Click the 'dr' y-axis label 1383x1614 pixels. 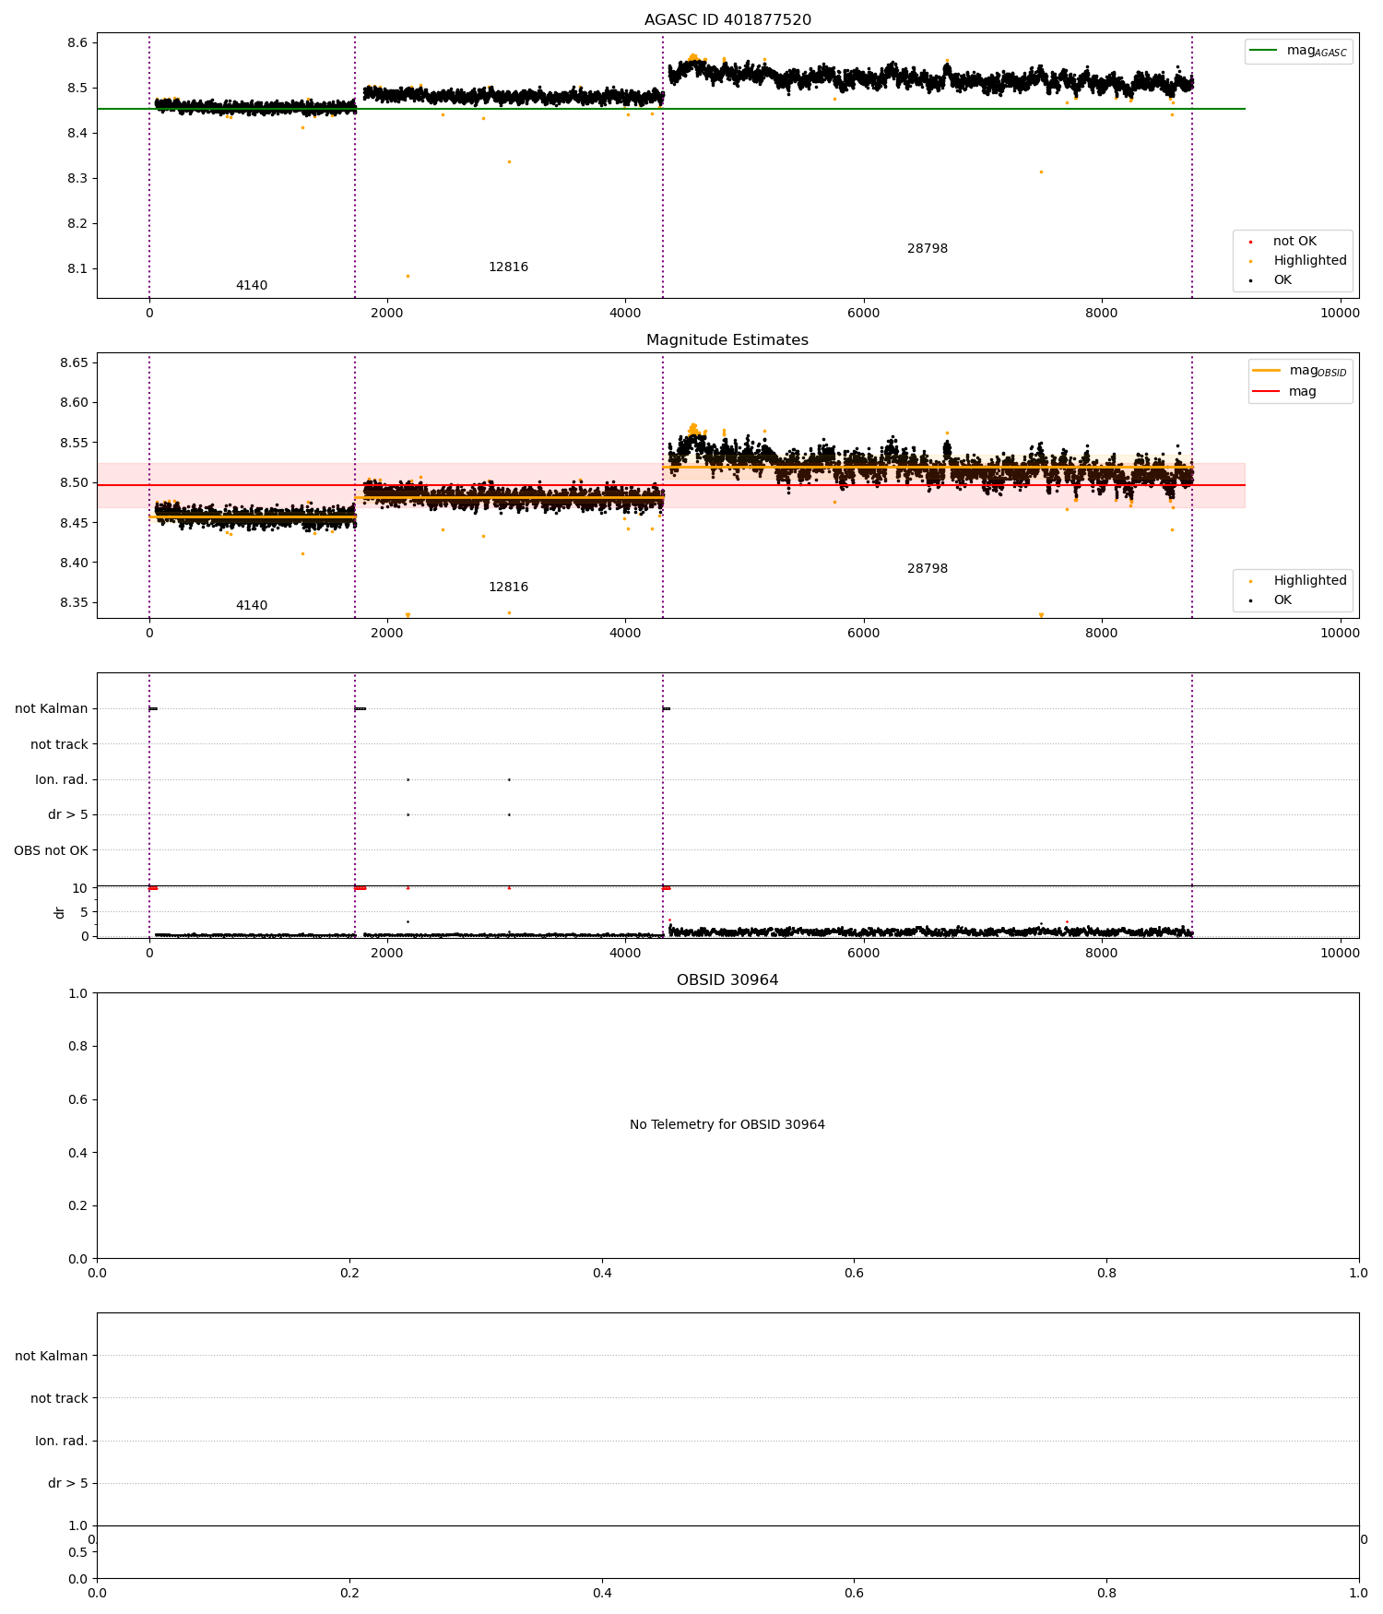(x=60, y=912)
